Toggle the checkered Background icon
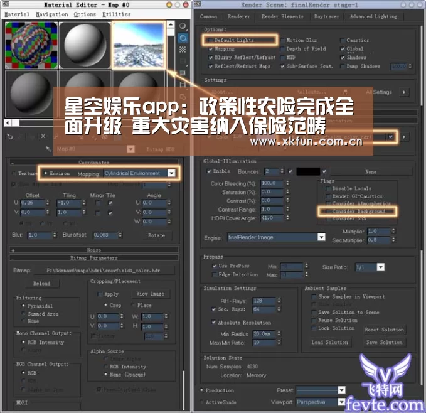Viewport: 426px width, 413px height. (x=183, y=50)
